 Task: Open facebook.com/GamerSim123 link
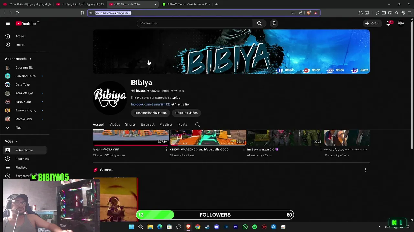click(x=151, y=104)
